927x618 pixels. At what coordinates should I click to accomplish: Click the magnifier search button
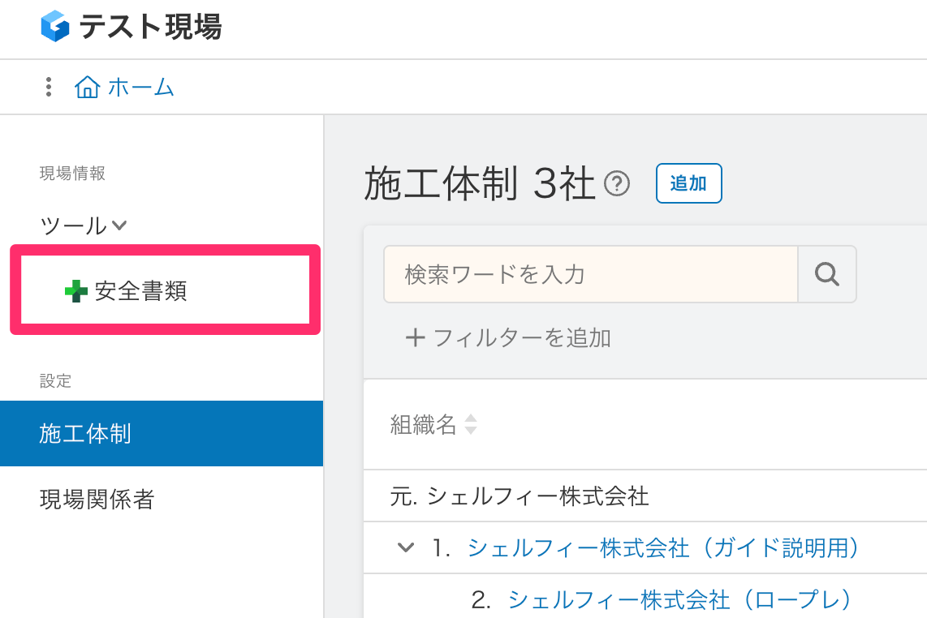tap(827, 274)
